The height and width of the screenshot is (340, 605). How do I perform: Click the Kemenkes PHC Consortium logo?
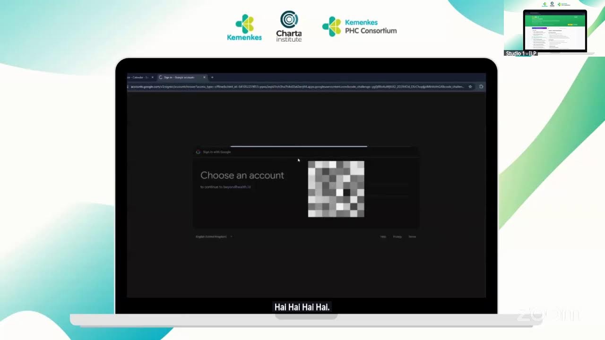[359, 26]
